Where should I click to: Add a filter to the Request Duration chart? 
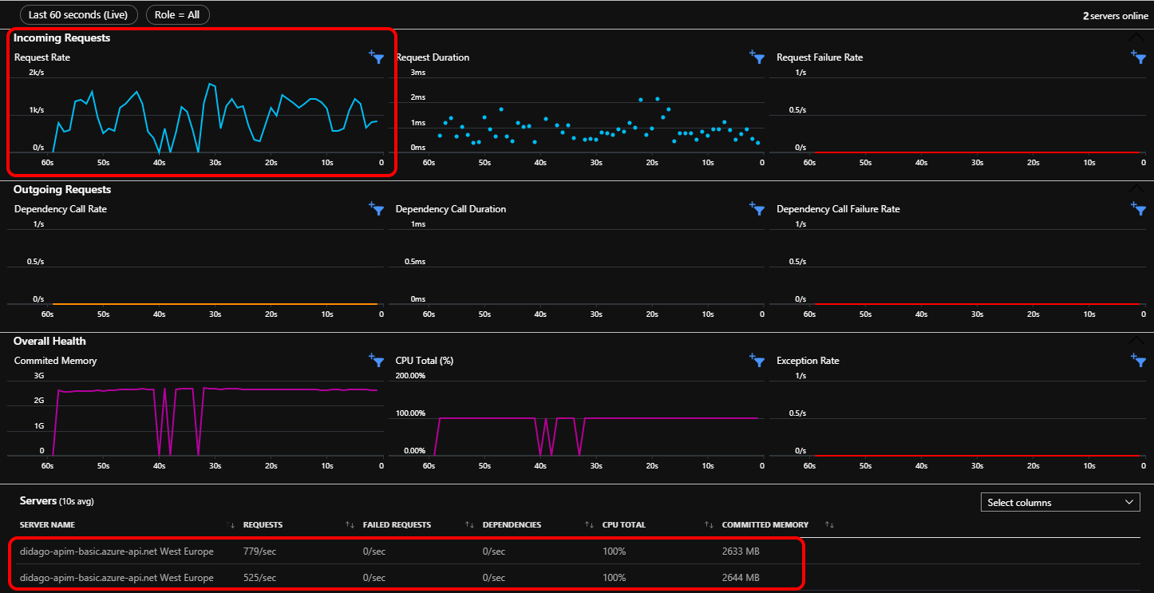pyautogui.click(x=756, y=57)
